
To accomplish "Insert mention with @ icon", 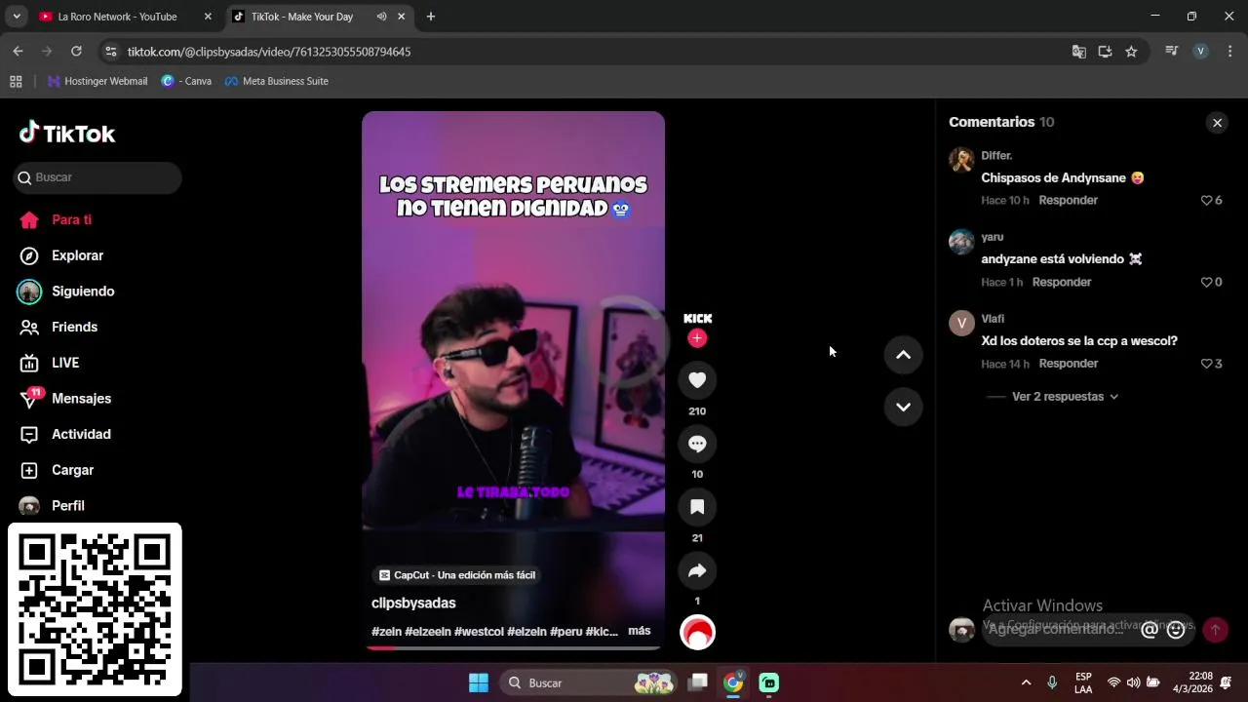I will (x=1150, y=630).
